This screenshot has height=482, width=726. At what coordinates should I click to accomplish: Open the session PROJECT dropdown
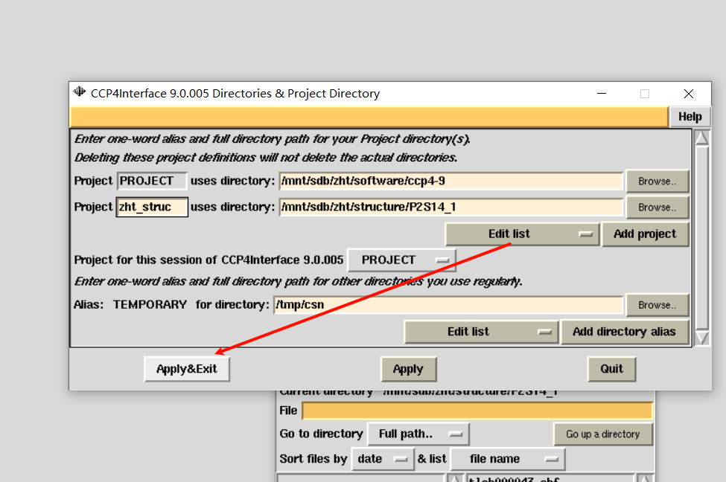(401, 260)
